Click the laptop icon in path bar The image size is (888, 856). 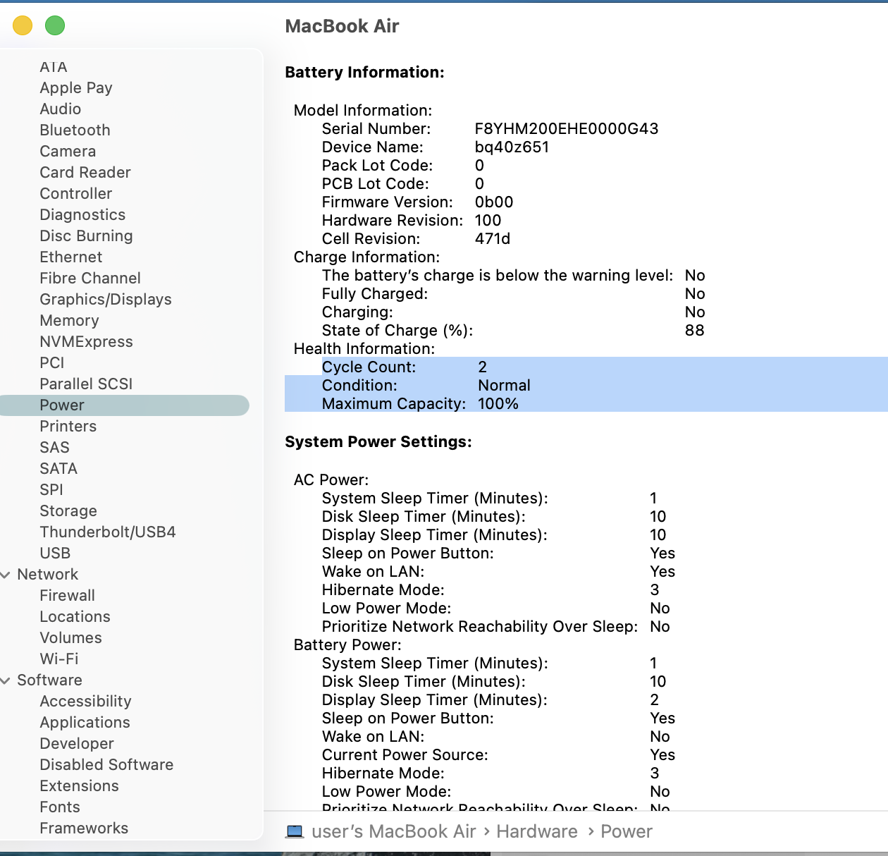[295, 832]
